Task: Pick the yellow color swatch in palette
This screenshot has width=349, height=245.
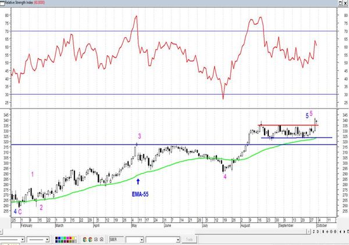Action: [73, 238]
